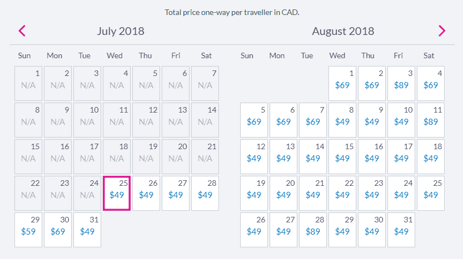463x259 pixels.
Task: Select August 28 at $89
Action: click(313, 230)
